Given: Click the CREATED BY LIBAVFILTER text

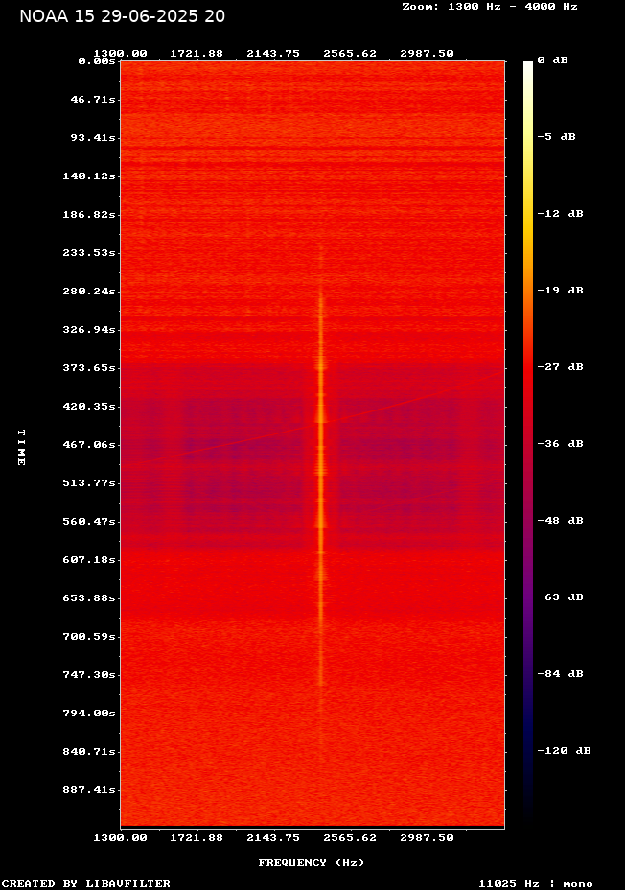Looking at the screenshot, I should pyautogui.click(x=86, y=883).
